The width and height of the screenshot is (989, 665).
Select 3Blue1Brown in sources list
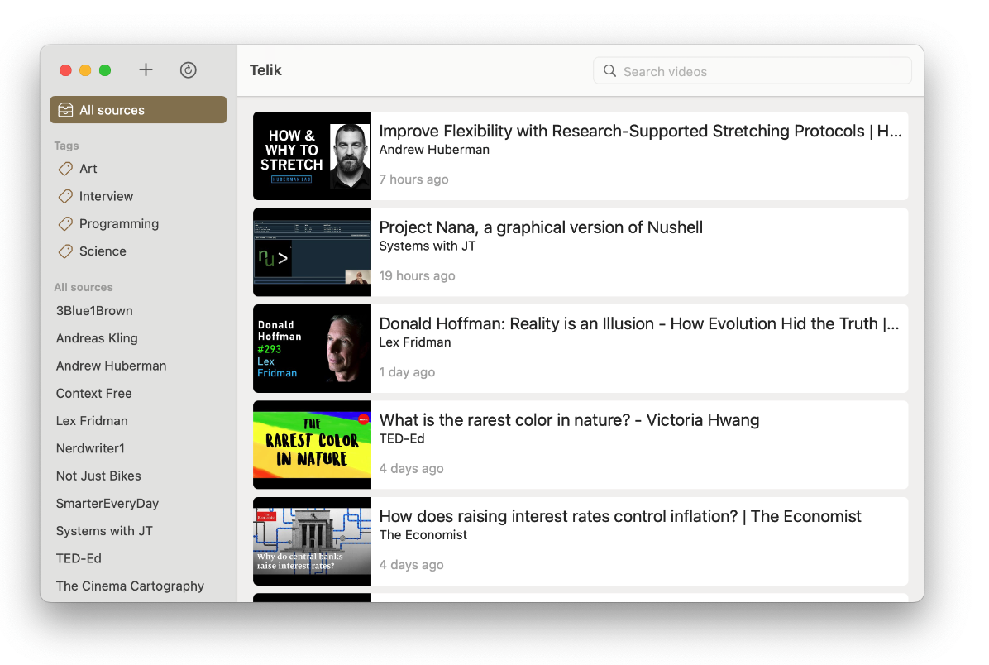(x=94, y=311)
